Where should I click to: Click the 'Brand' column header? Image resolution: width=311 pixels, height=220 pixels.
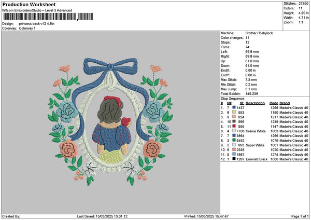click(x=285, y=103)
